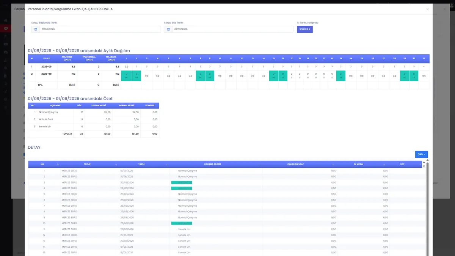
Task: Click the 9,50 worked hours for 24/08/2026
Action: [333, 217]
